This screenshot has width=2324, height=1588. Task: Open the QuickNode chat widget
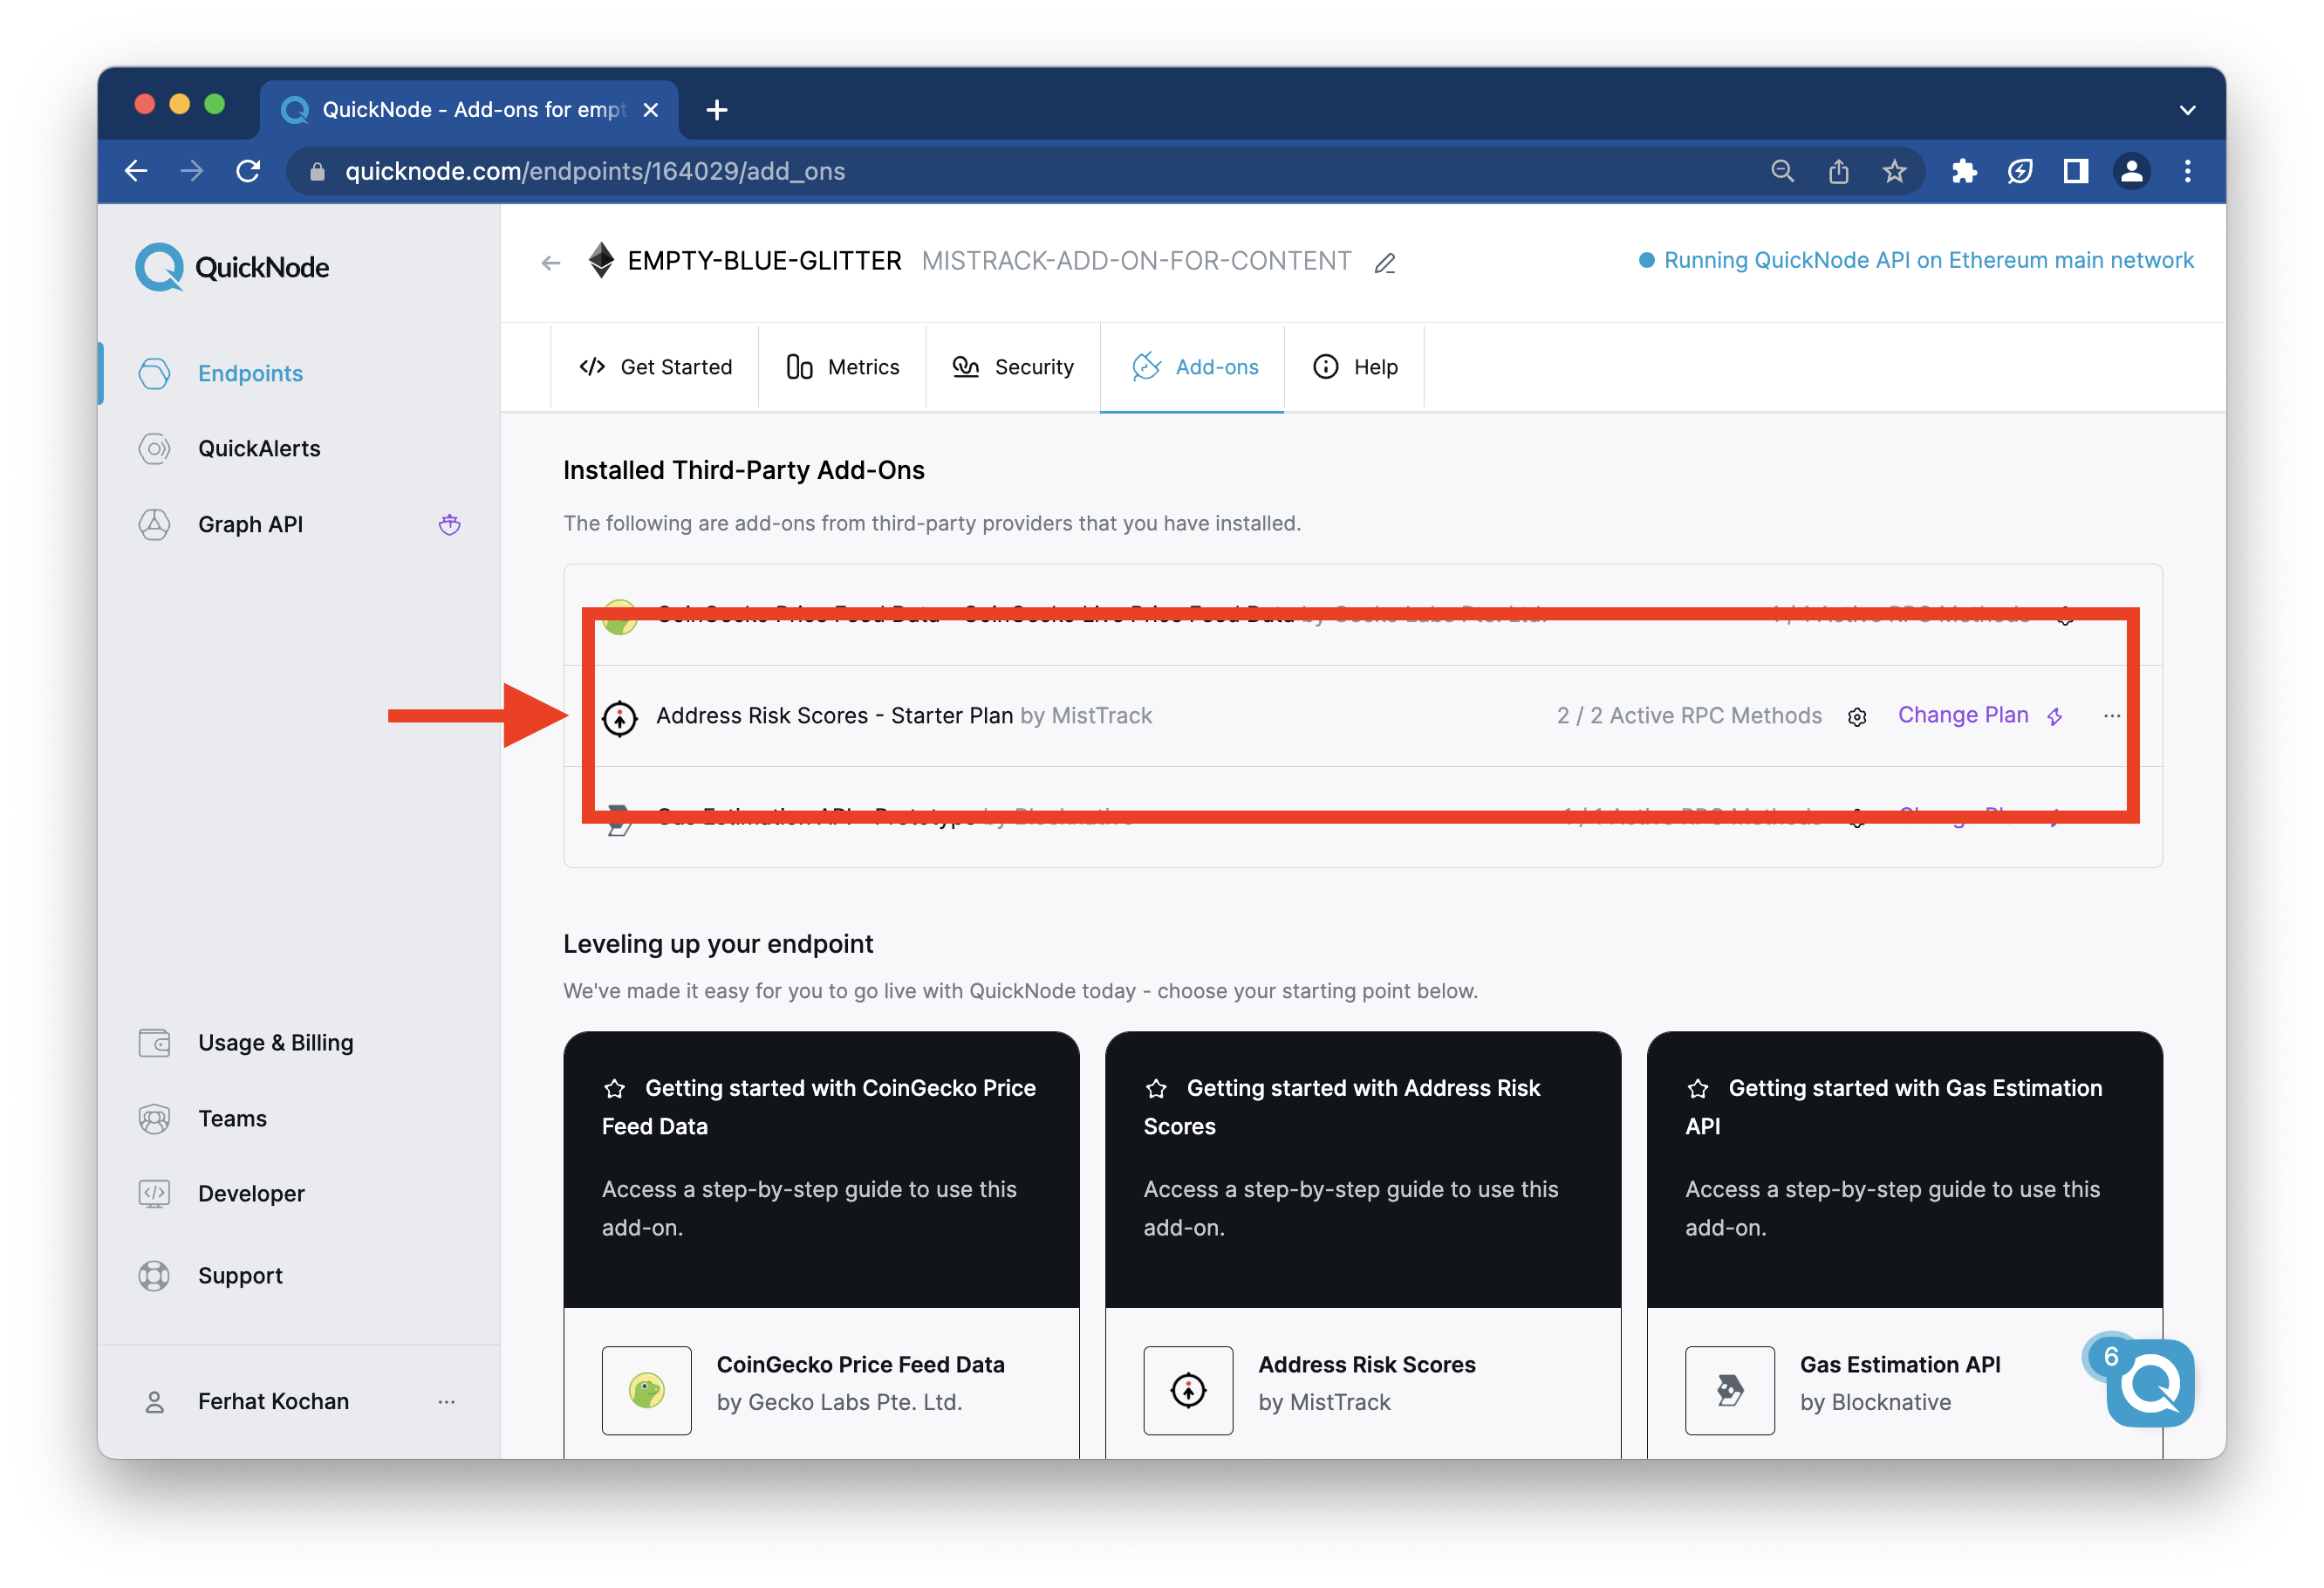[2150, 1384]
